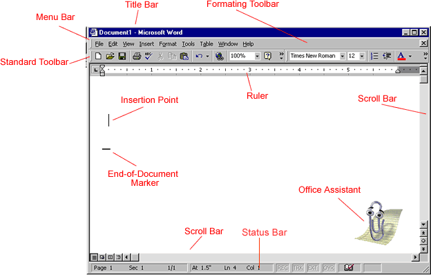Click the window resize grip corner

coord(425,269)
